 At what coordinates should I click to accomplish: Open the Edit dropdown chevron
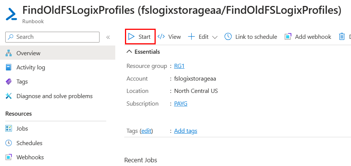click(215, 37)
